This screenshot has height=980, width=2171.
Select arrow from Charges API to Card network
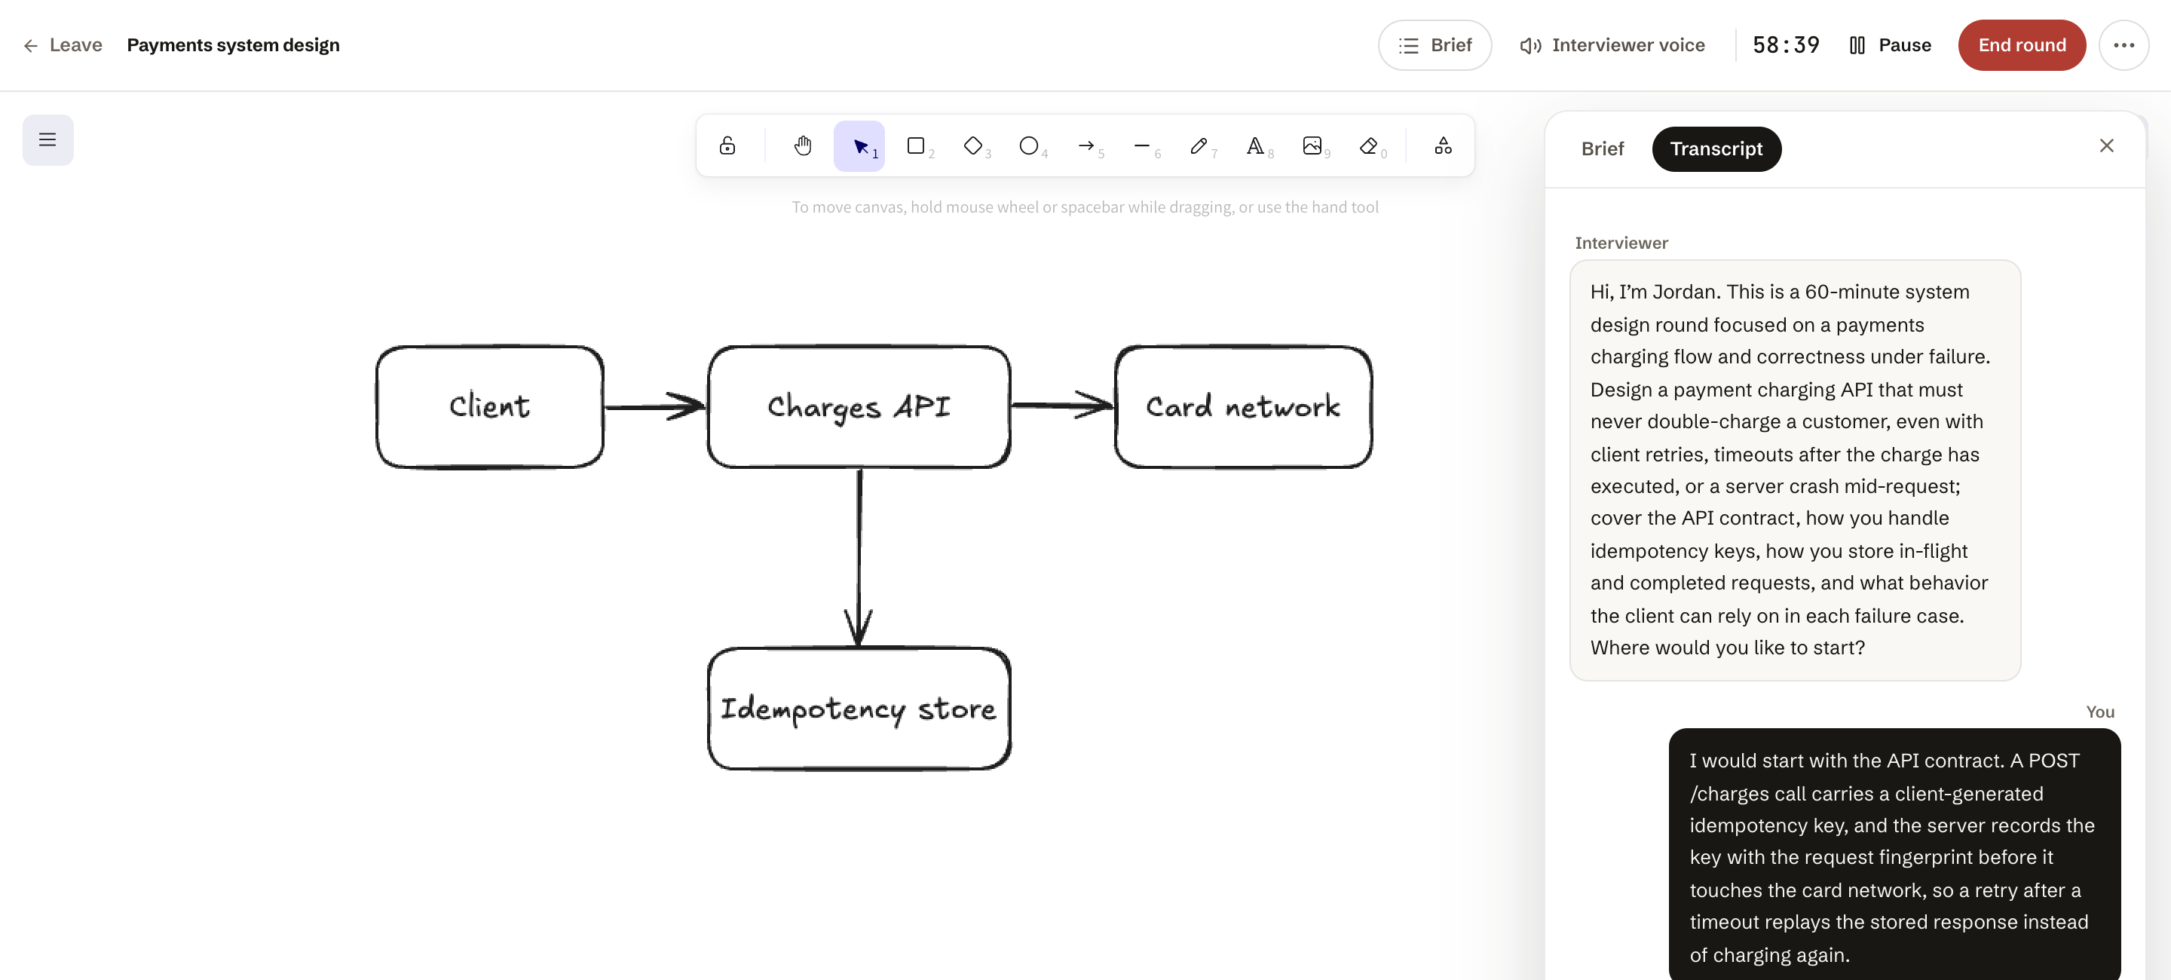click(x=1062, y=406)
